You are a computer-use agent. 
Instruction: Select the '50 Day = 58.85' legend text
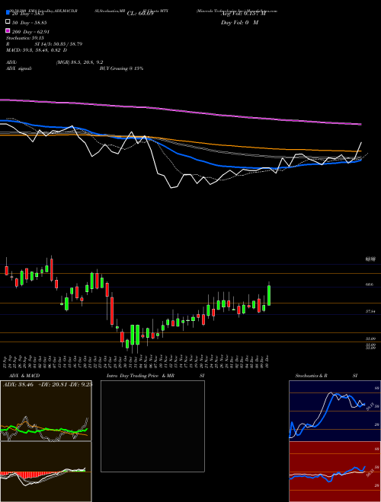[x=30, y=23]
